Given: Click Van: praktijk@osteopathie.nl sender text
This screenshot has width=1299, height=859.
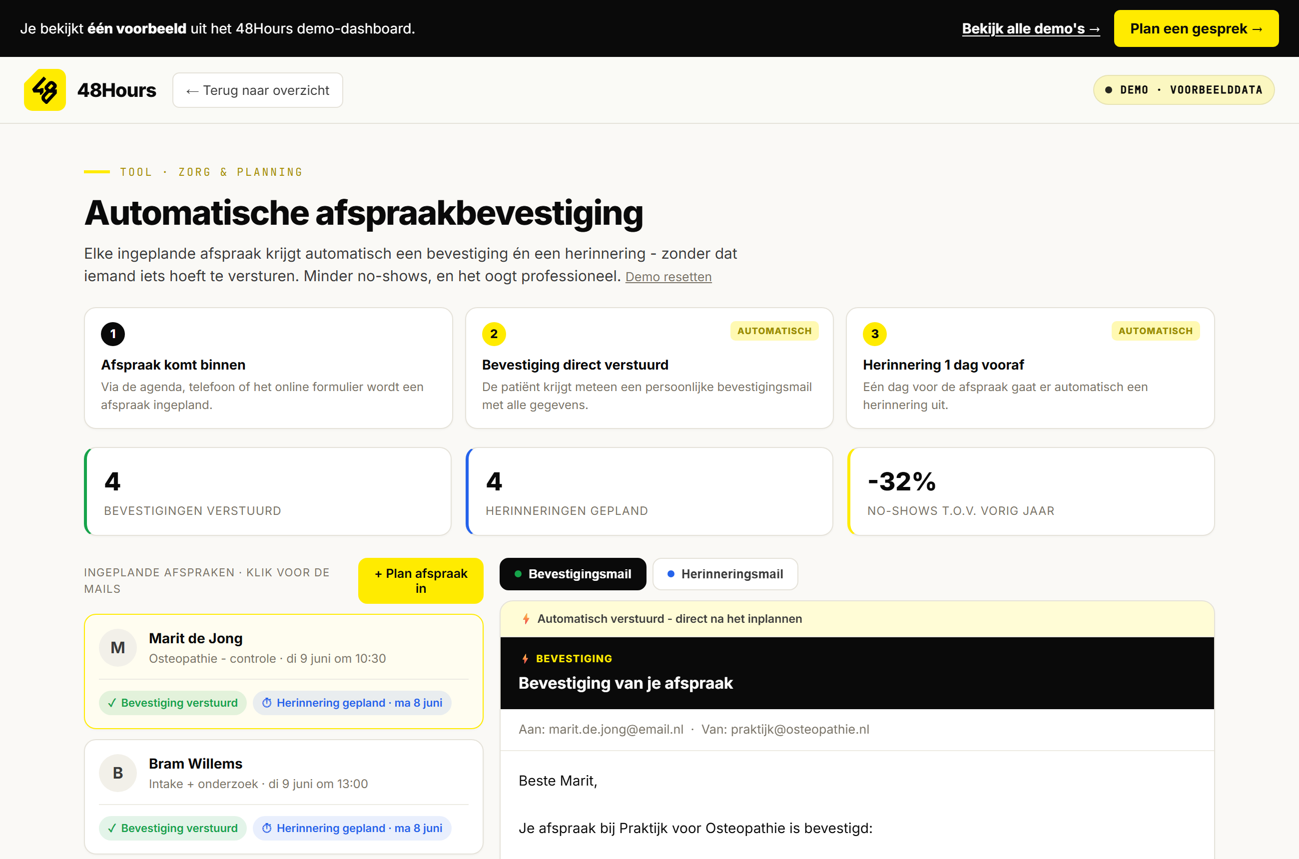Looking at the screenshot, I should coord(785,729).
